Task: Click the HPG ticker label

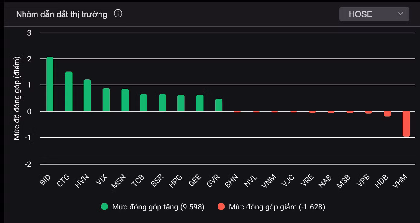Action: pos(175,181)
